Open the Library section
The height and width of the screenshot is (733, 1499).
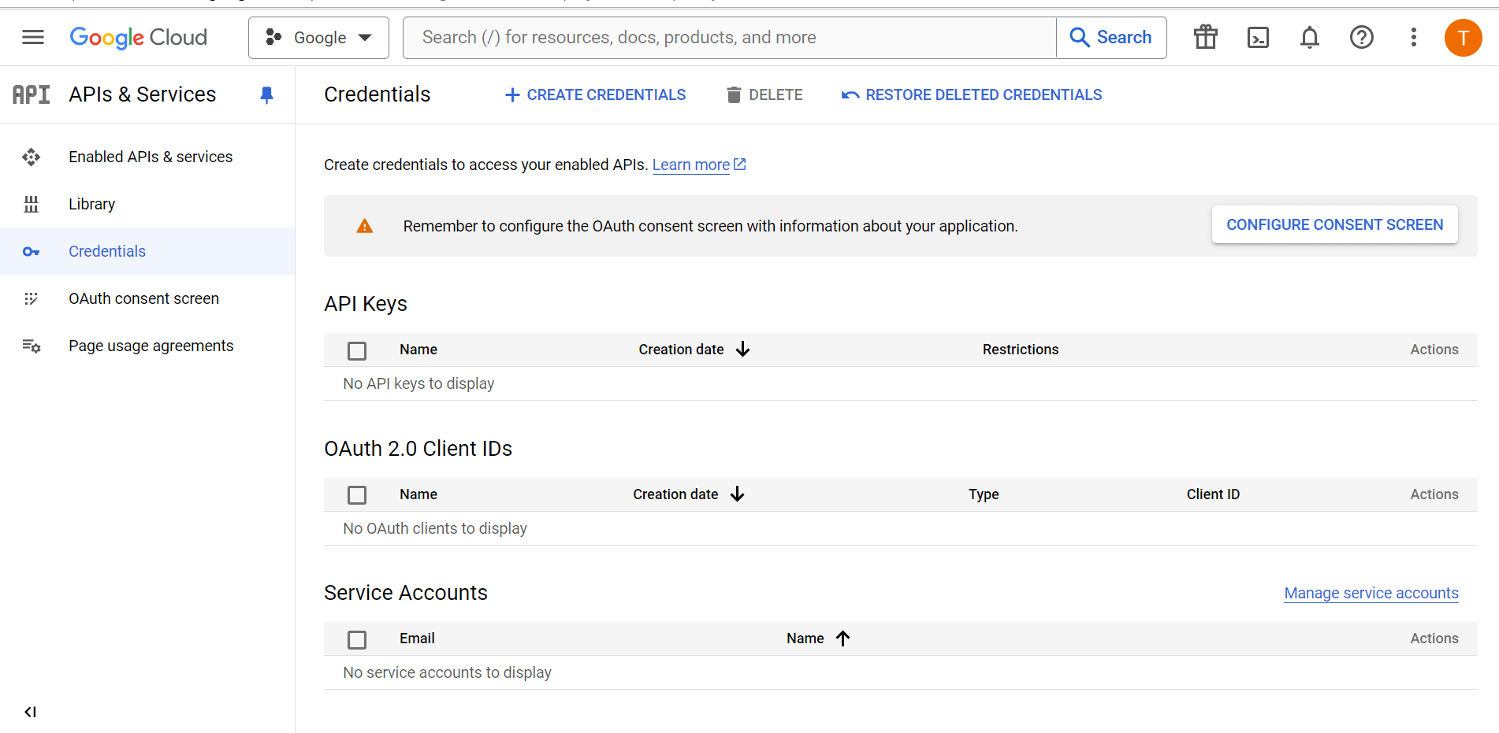tap(91, 203)
